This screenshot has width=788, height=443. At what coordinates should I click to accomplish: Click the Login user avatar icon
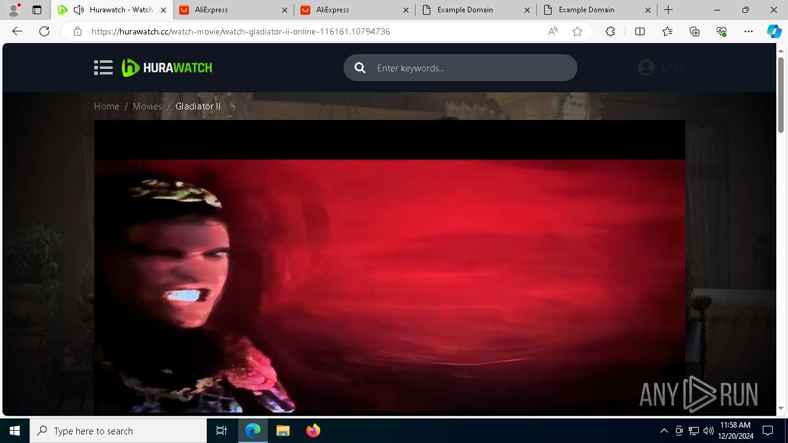coord(646,68)
